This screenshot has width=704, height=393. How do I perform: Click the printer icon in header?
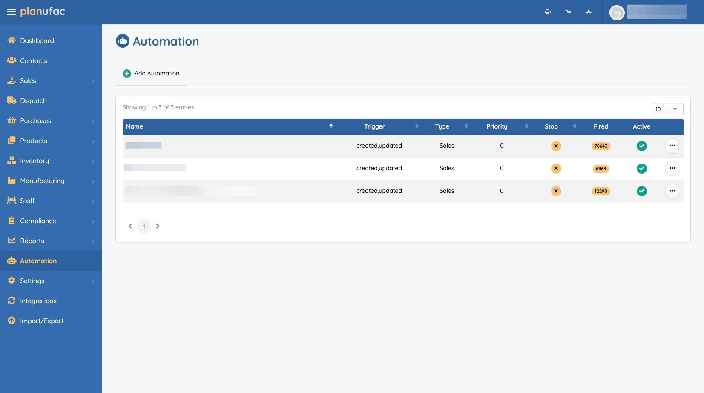coord(548,12)
